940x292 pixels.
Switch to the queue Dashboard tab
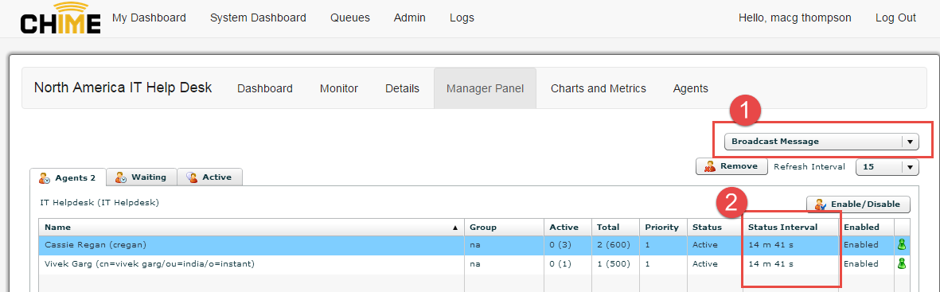(265, 89)
